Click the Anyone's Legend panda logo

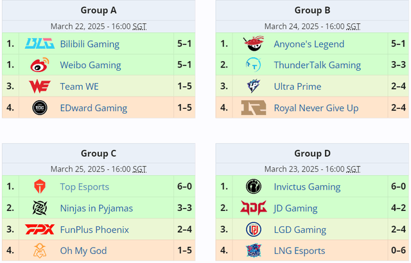254,44
